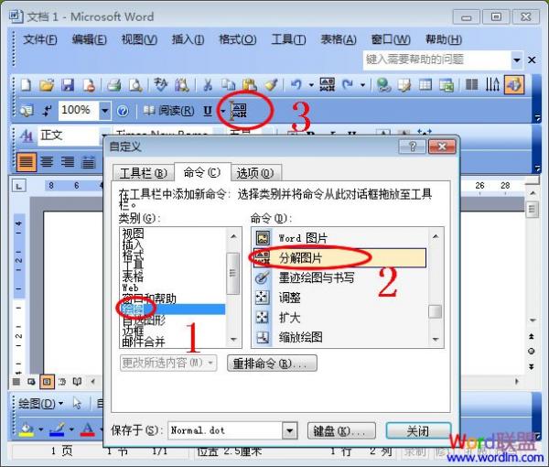Click the Cut scissors icon
Screen dimensions: 549x467
208,85
